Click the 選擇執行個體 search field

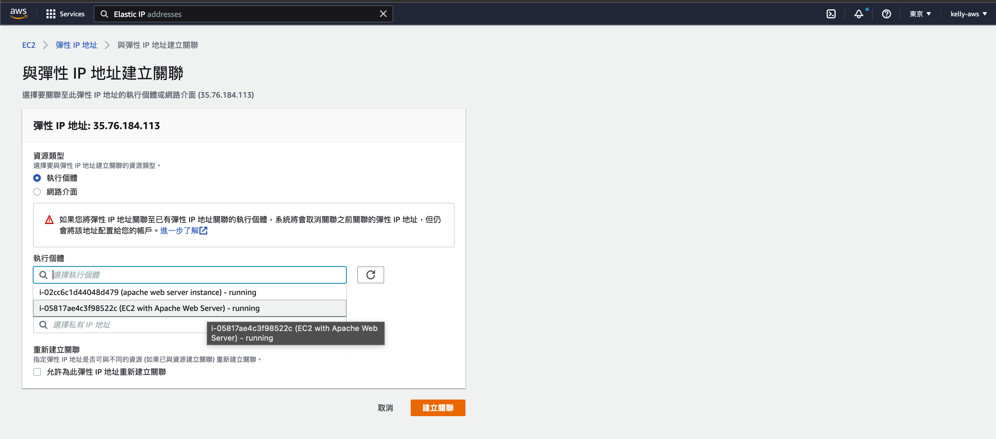click(189, 275)
